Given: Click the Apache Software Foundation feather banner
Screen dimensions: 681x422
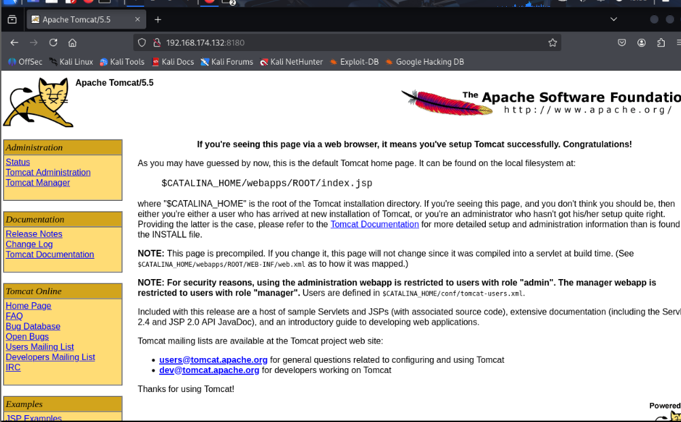Looking at the screenshot, I should 541,103.
